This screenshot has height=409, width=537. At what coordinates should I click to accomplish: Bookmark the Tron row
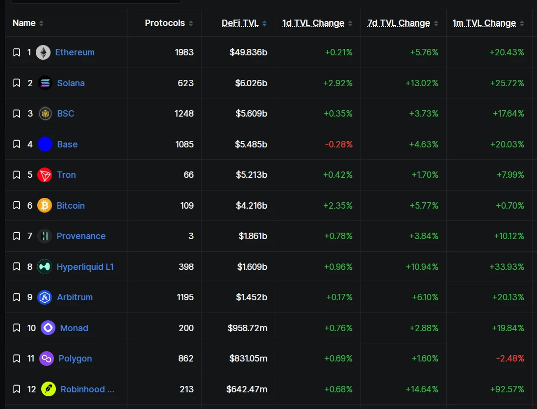pos(17,175)
